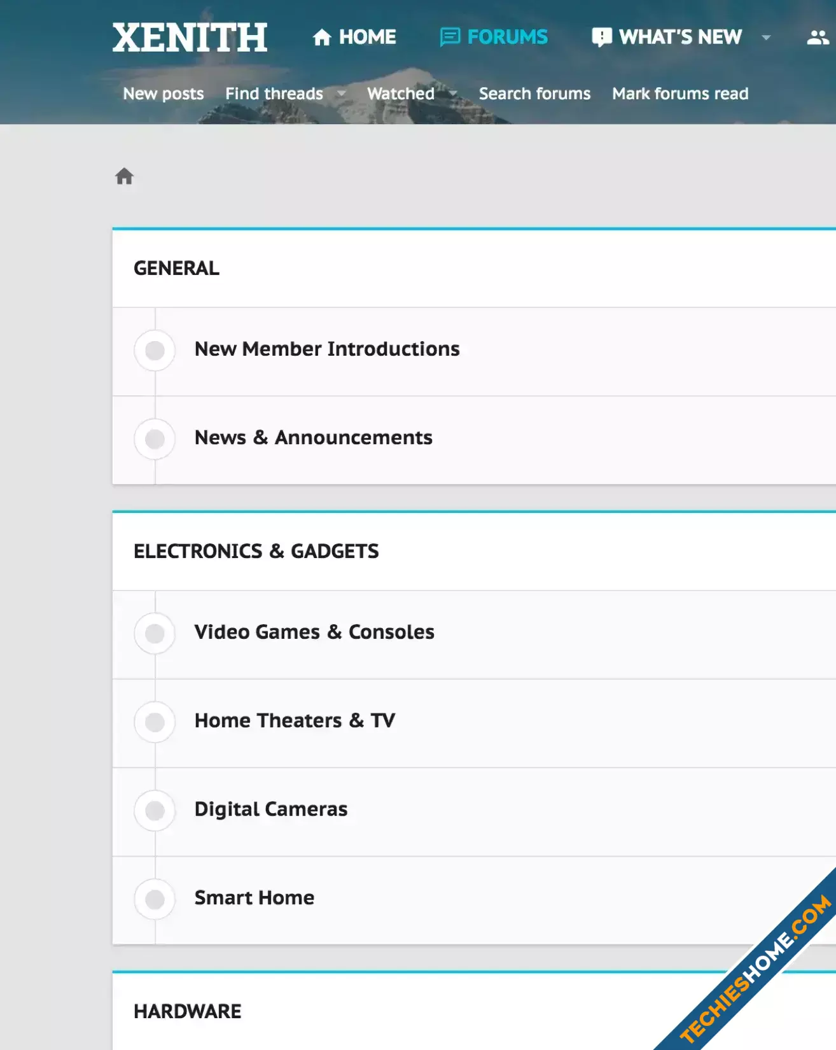Open Smart Home forum

[x=254, y=897]
